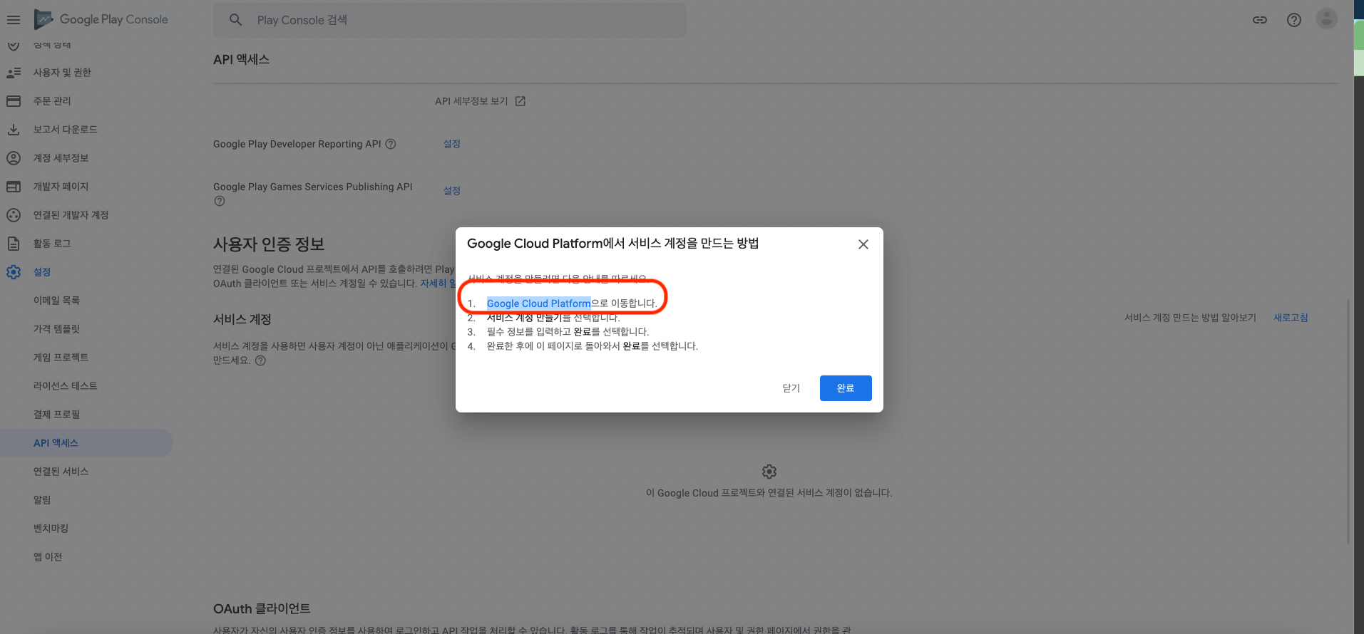Screen dimensions: 1364x634
Task: Click the search magnifier icon
Action: [x=236, y=20]
